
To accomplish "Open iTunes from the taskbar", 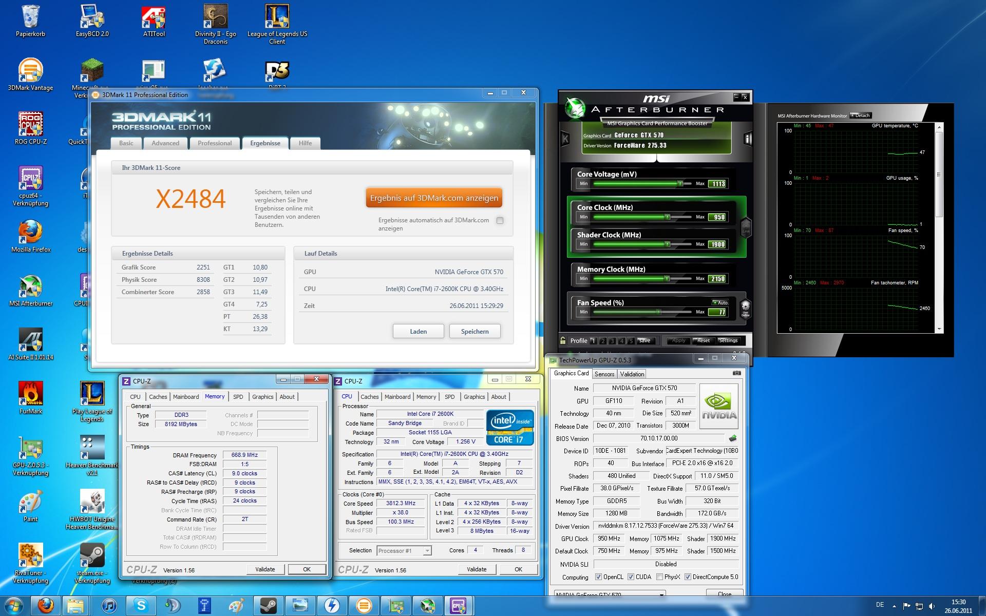I will 109,606.
